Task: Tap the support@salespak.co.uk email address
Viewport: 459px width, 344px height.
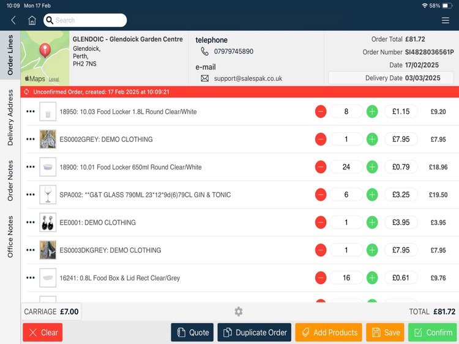Action: click(x=248, y=78)
